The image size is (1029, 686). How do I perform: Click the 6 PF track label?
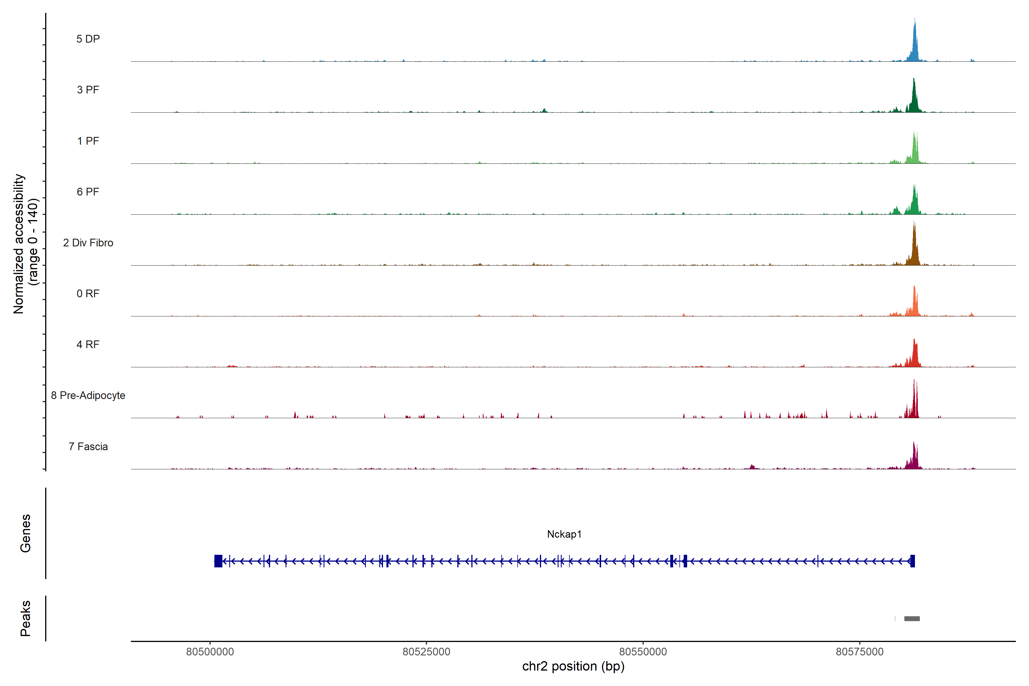pyautogui.click(x=88, y=192)
